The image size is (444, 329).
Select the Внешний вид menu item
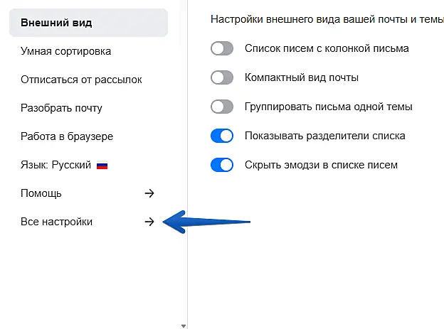coord(57,23)
